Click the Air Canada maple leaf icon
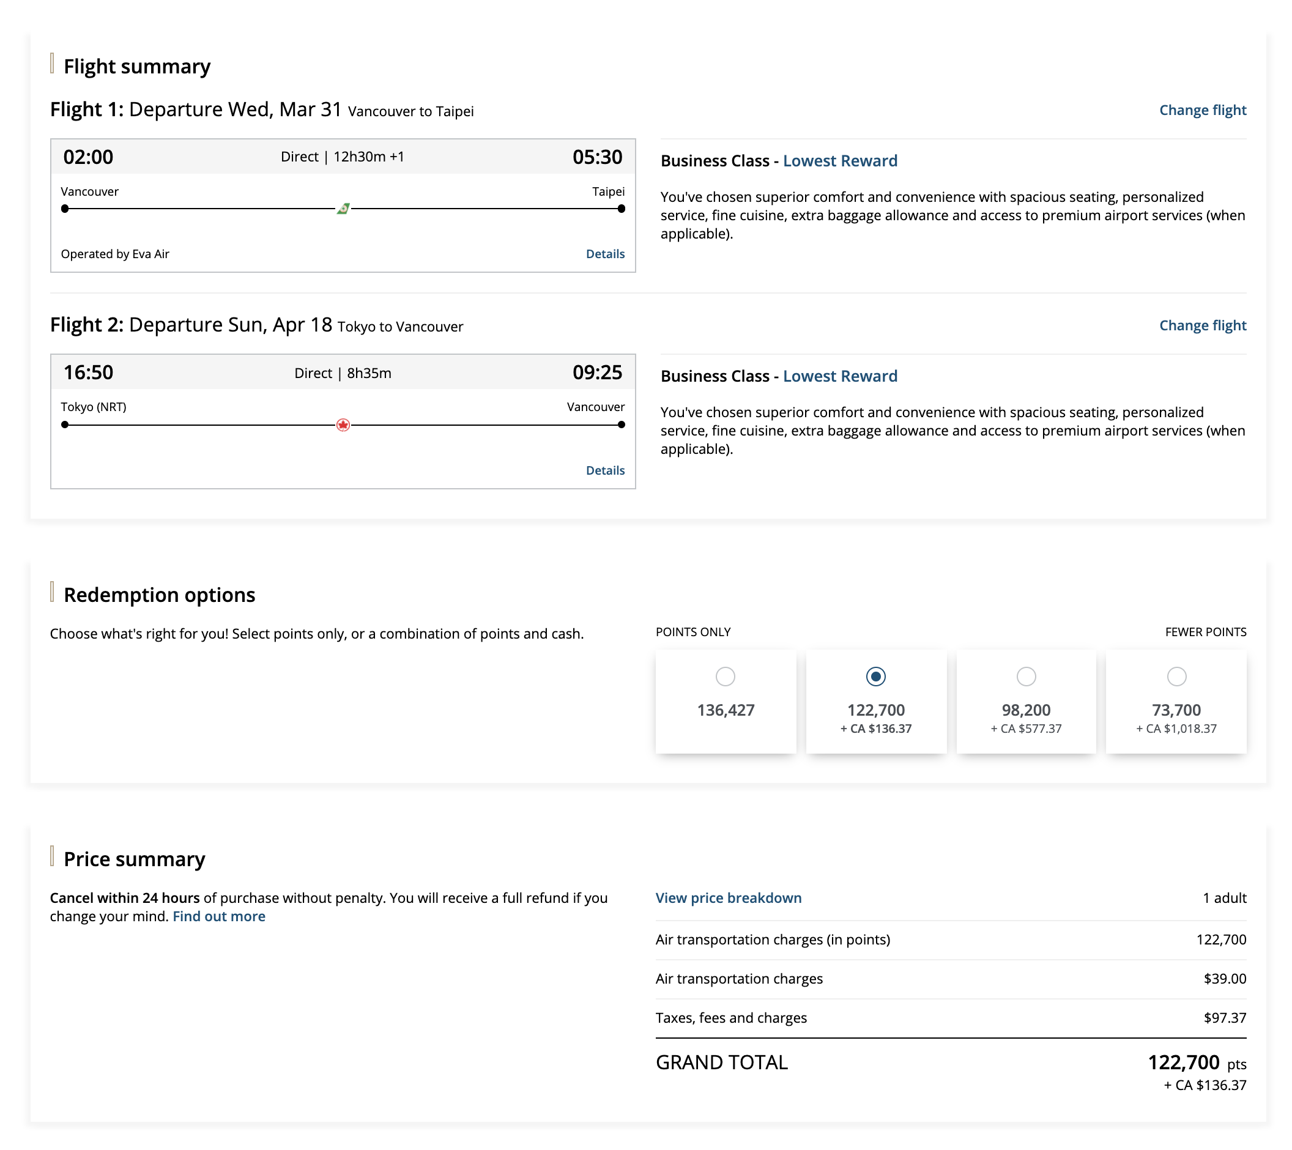This screenshot has height=1150, width=1292. tap(343, 425)
